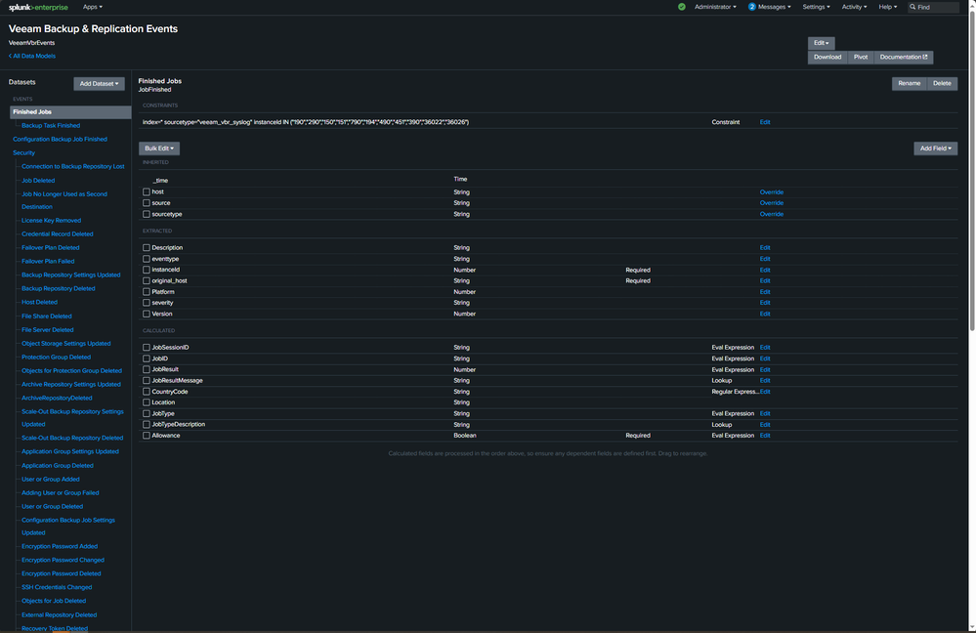Screen dimensions: 976x633
Task: Edit the JobSessionID eval expression
Action: tap(765, 348)
